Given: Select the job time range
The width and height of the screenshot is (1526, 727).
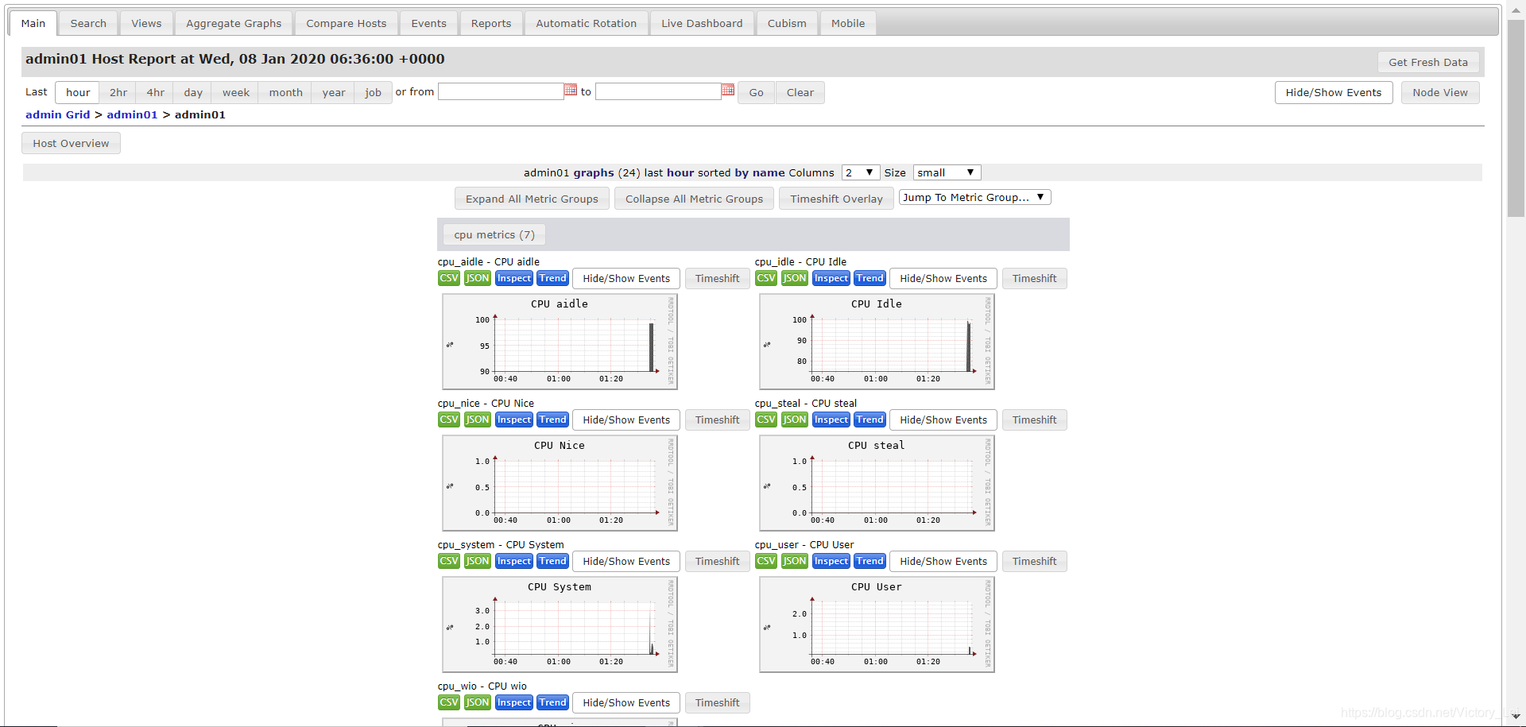Looking at the screenshot, I should 373,92.
